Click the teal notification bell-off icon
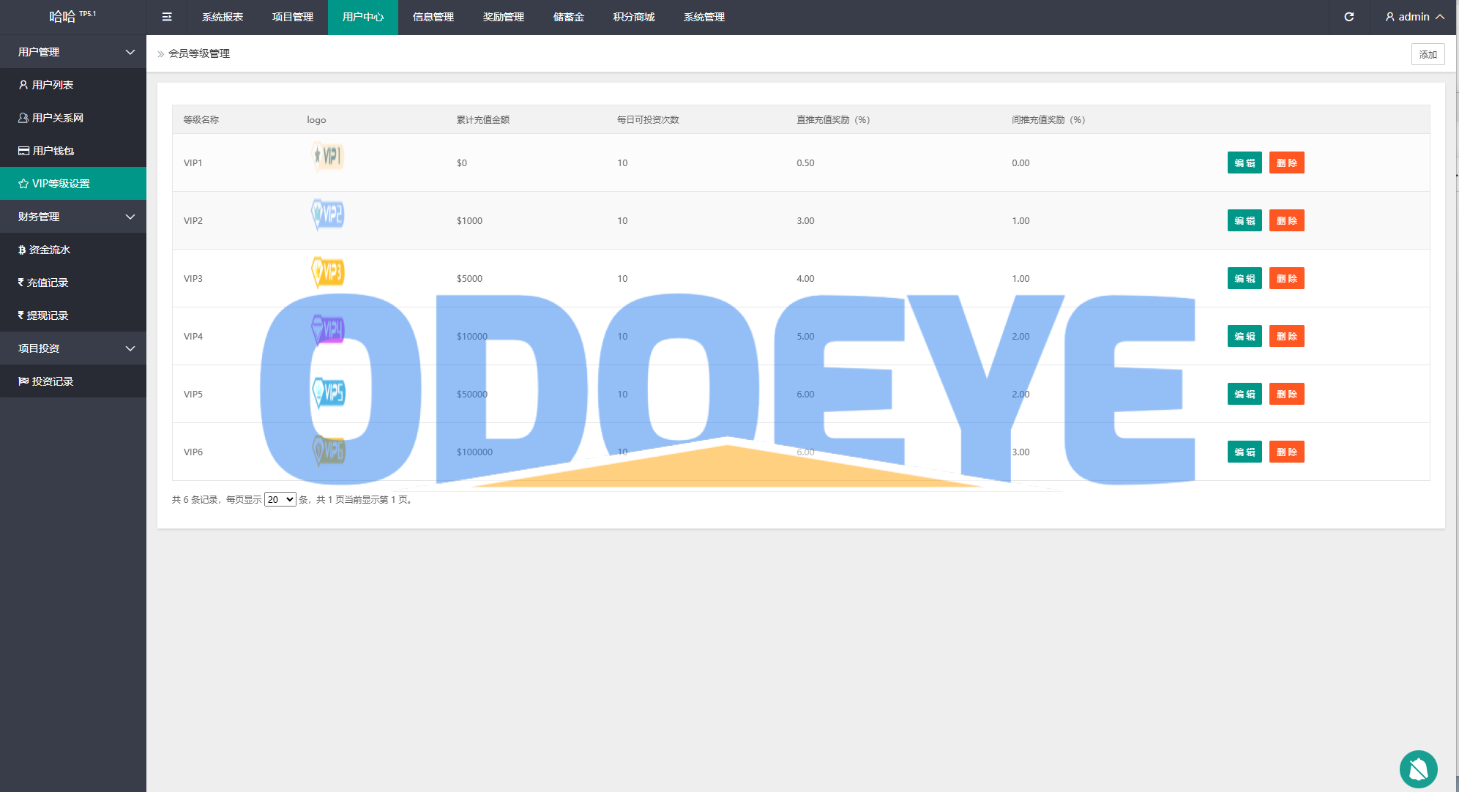The width and height of the screenshot is (1459, 792). [1418, 769]
